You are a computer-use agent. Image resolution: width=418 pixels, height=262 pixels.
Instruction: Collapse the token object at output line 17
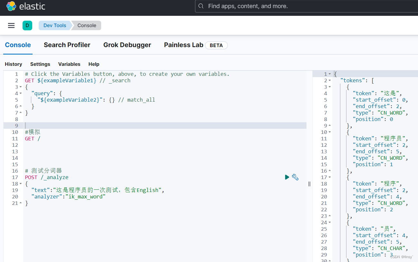[x=330, y=177]
